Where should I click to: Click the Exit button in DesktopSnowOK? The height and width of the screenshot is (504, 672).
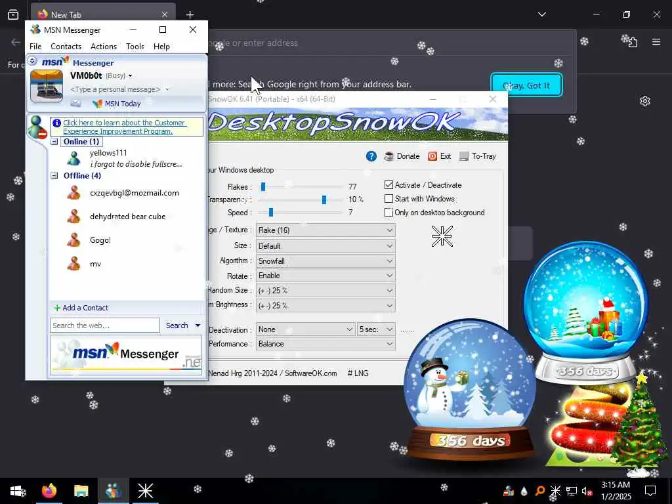(439, 156)
